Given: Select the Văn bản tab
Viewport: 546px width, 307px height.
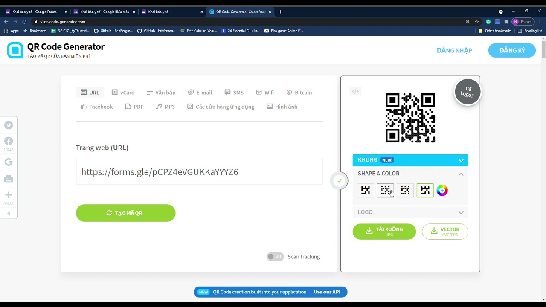Looking at the screenshot, I should tap(161, 93).
